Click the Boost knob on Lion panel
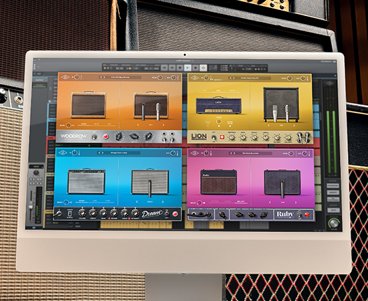 click(x=219, y=122)
